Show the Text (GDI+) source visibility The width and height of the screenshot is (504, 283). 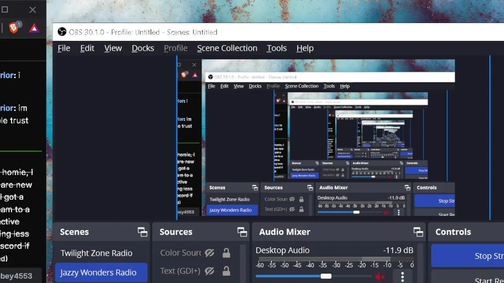[x=209, y=271]
